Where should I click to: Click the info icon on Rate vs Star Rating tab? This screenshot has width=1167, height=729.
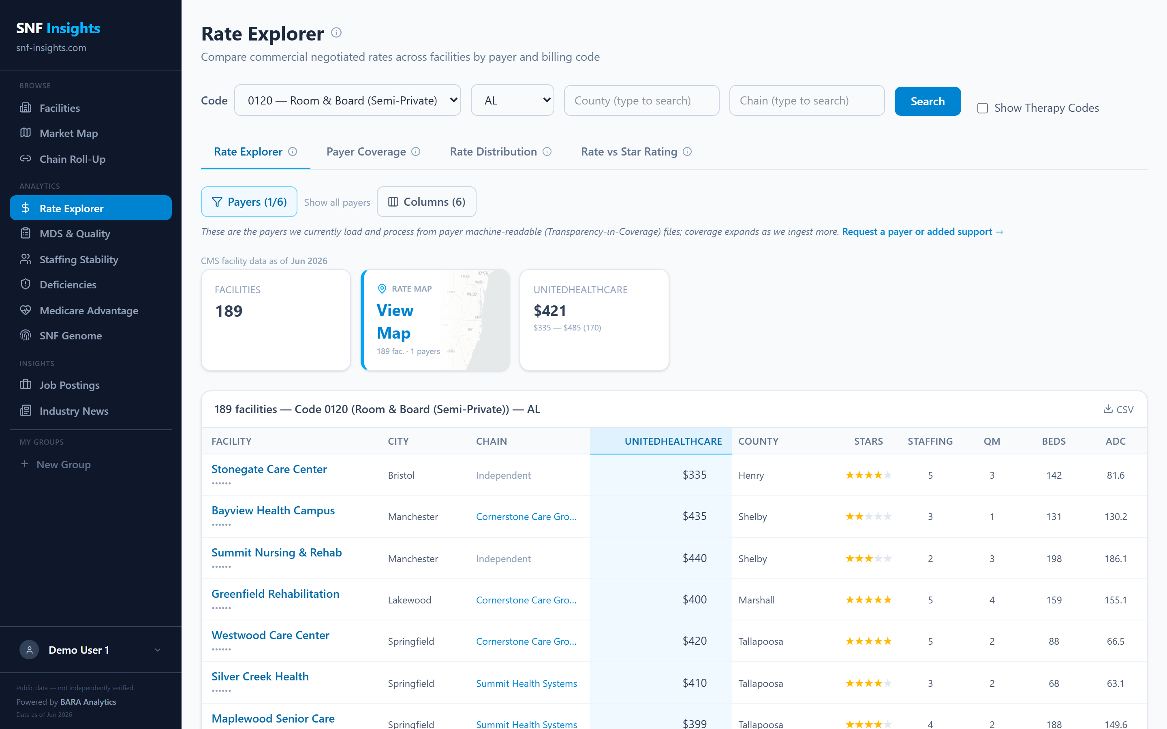[687, 151]
